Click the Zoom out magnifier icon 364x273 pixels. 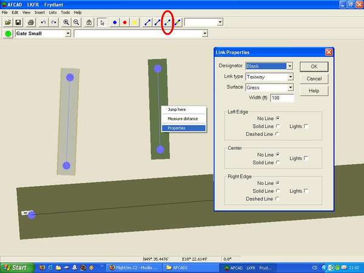click(x=76, y=22)
